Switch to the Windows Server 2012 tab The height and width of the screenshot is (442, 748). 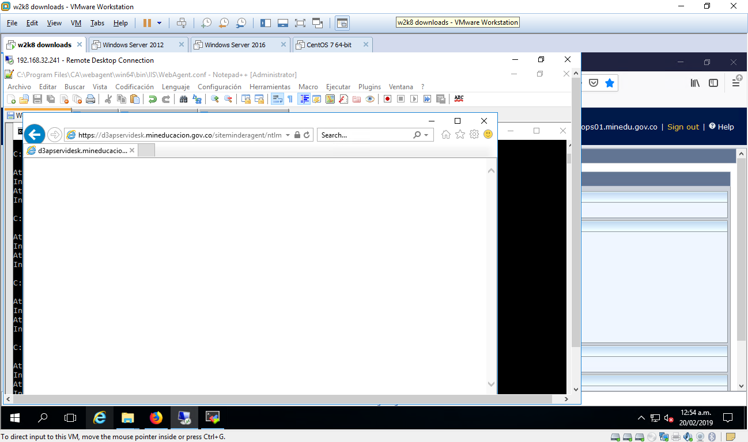pyautogui.click(x=138, y=45)
